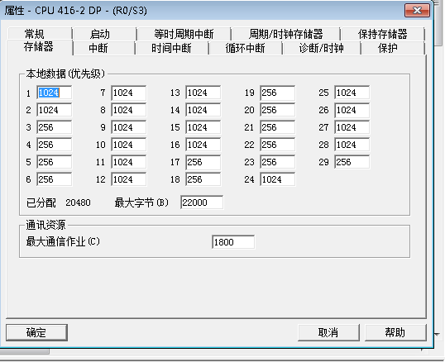Image resolution: width=445 pixels, height=362 pixels.
Task: Click the 已分配 label
Action: click(x=41, y=202)
